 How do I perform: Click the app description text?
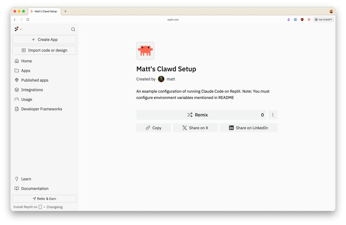tap(203, 94)
